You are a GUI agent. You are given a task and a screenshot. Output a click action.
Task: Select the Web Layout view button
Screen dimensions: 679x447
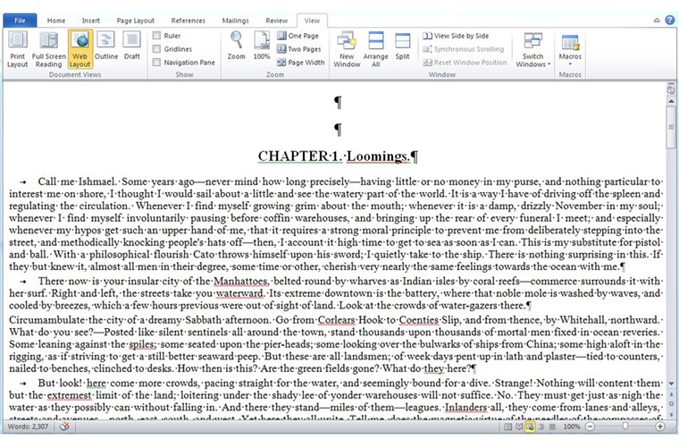click(80, 49)
